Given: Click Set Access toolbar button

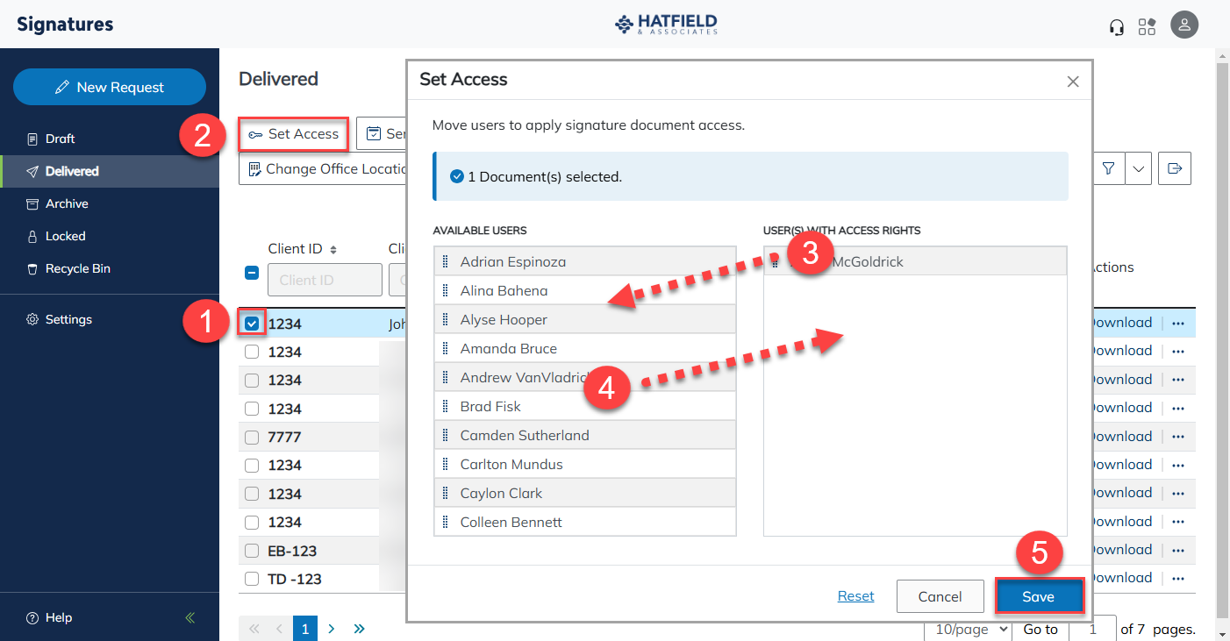Looking at the screenshot, I should pos(294,134).
